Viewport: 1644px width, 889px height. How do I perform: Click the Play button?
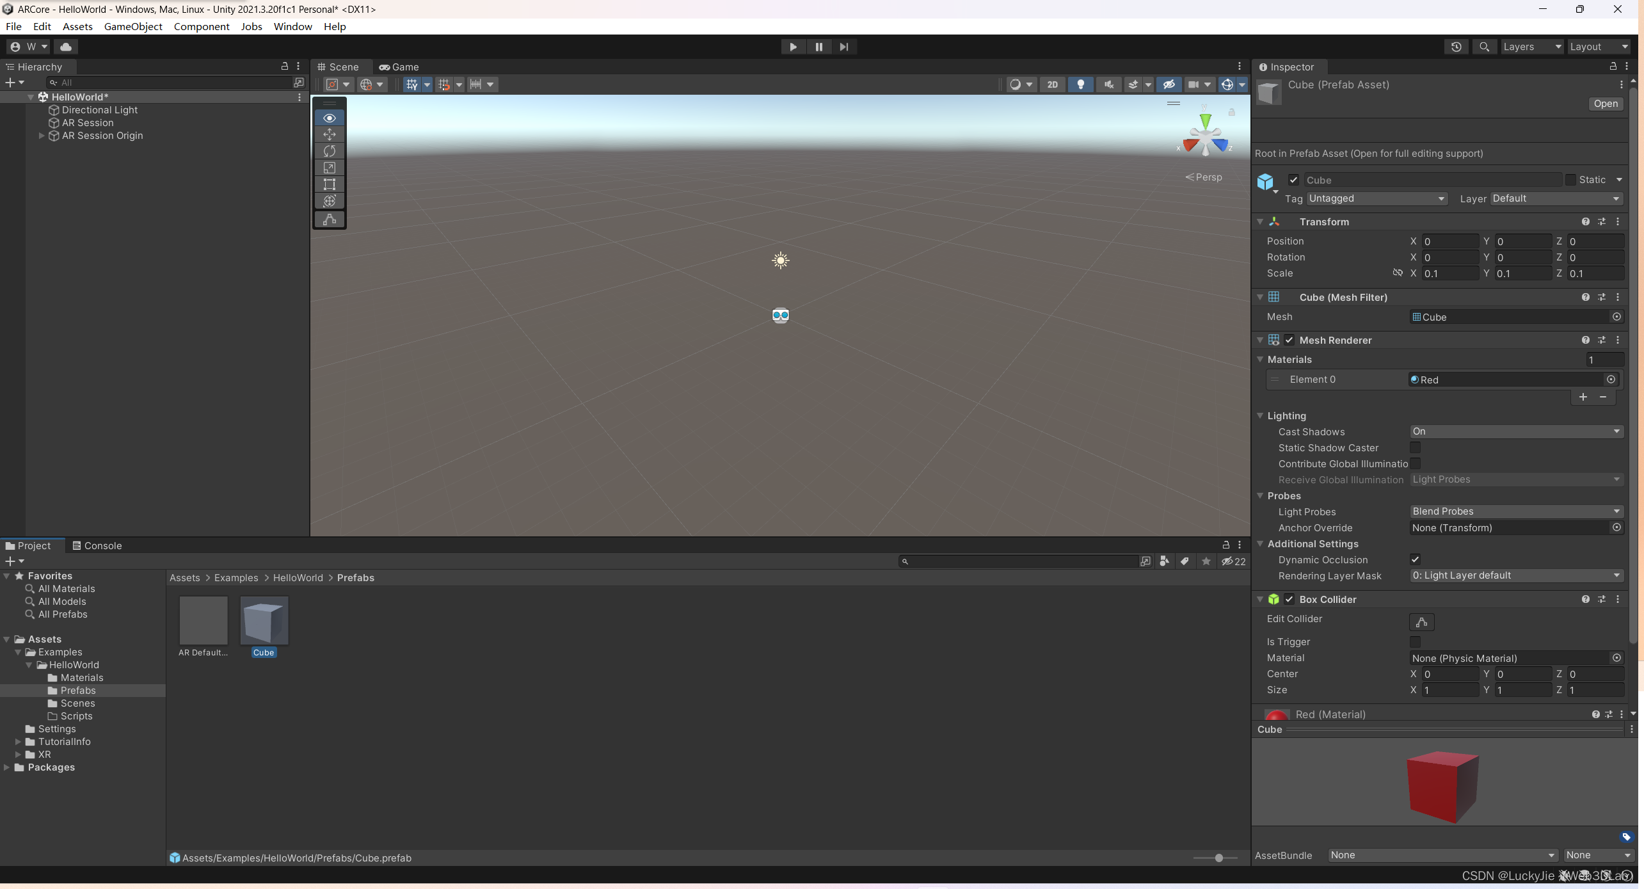(793, 47)
